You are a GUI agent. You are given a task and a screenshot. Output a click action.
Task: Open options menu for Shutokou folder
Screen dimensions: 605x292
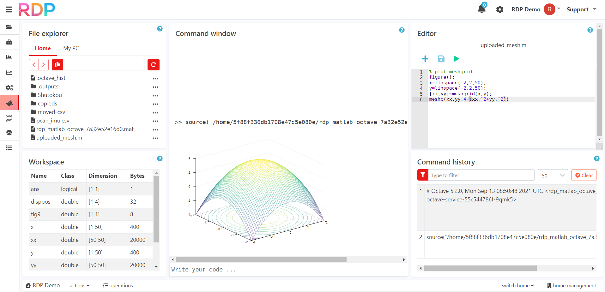155,96
